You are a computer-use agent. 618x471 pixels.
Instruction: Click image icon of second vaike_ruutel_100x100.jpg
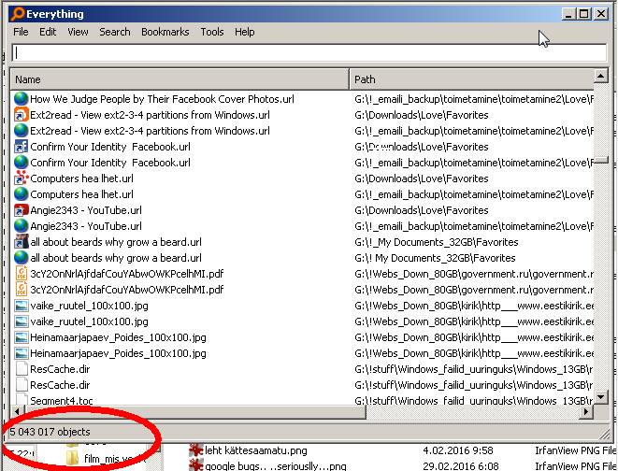coord(21,321)
